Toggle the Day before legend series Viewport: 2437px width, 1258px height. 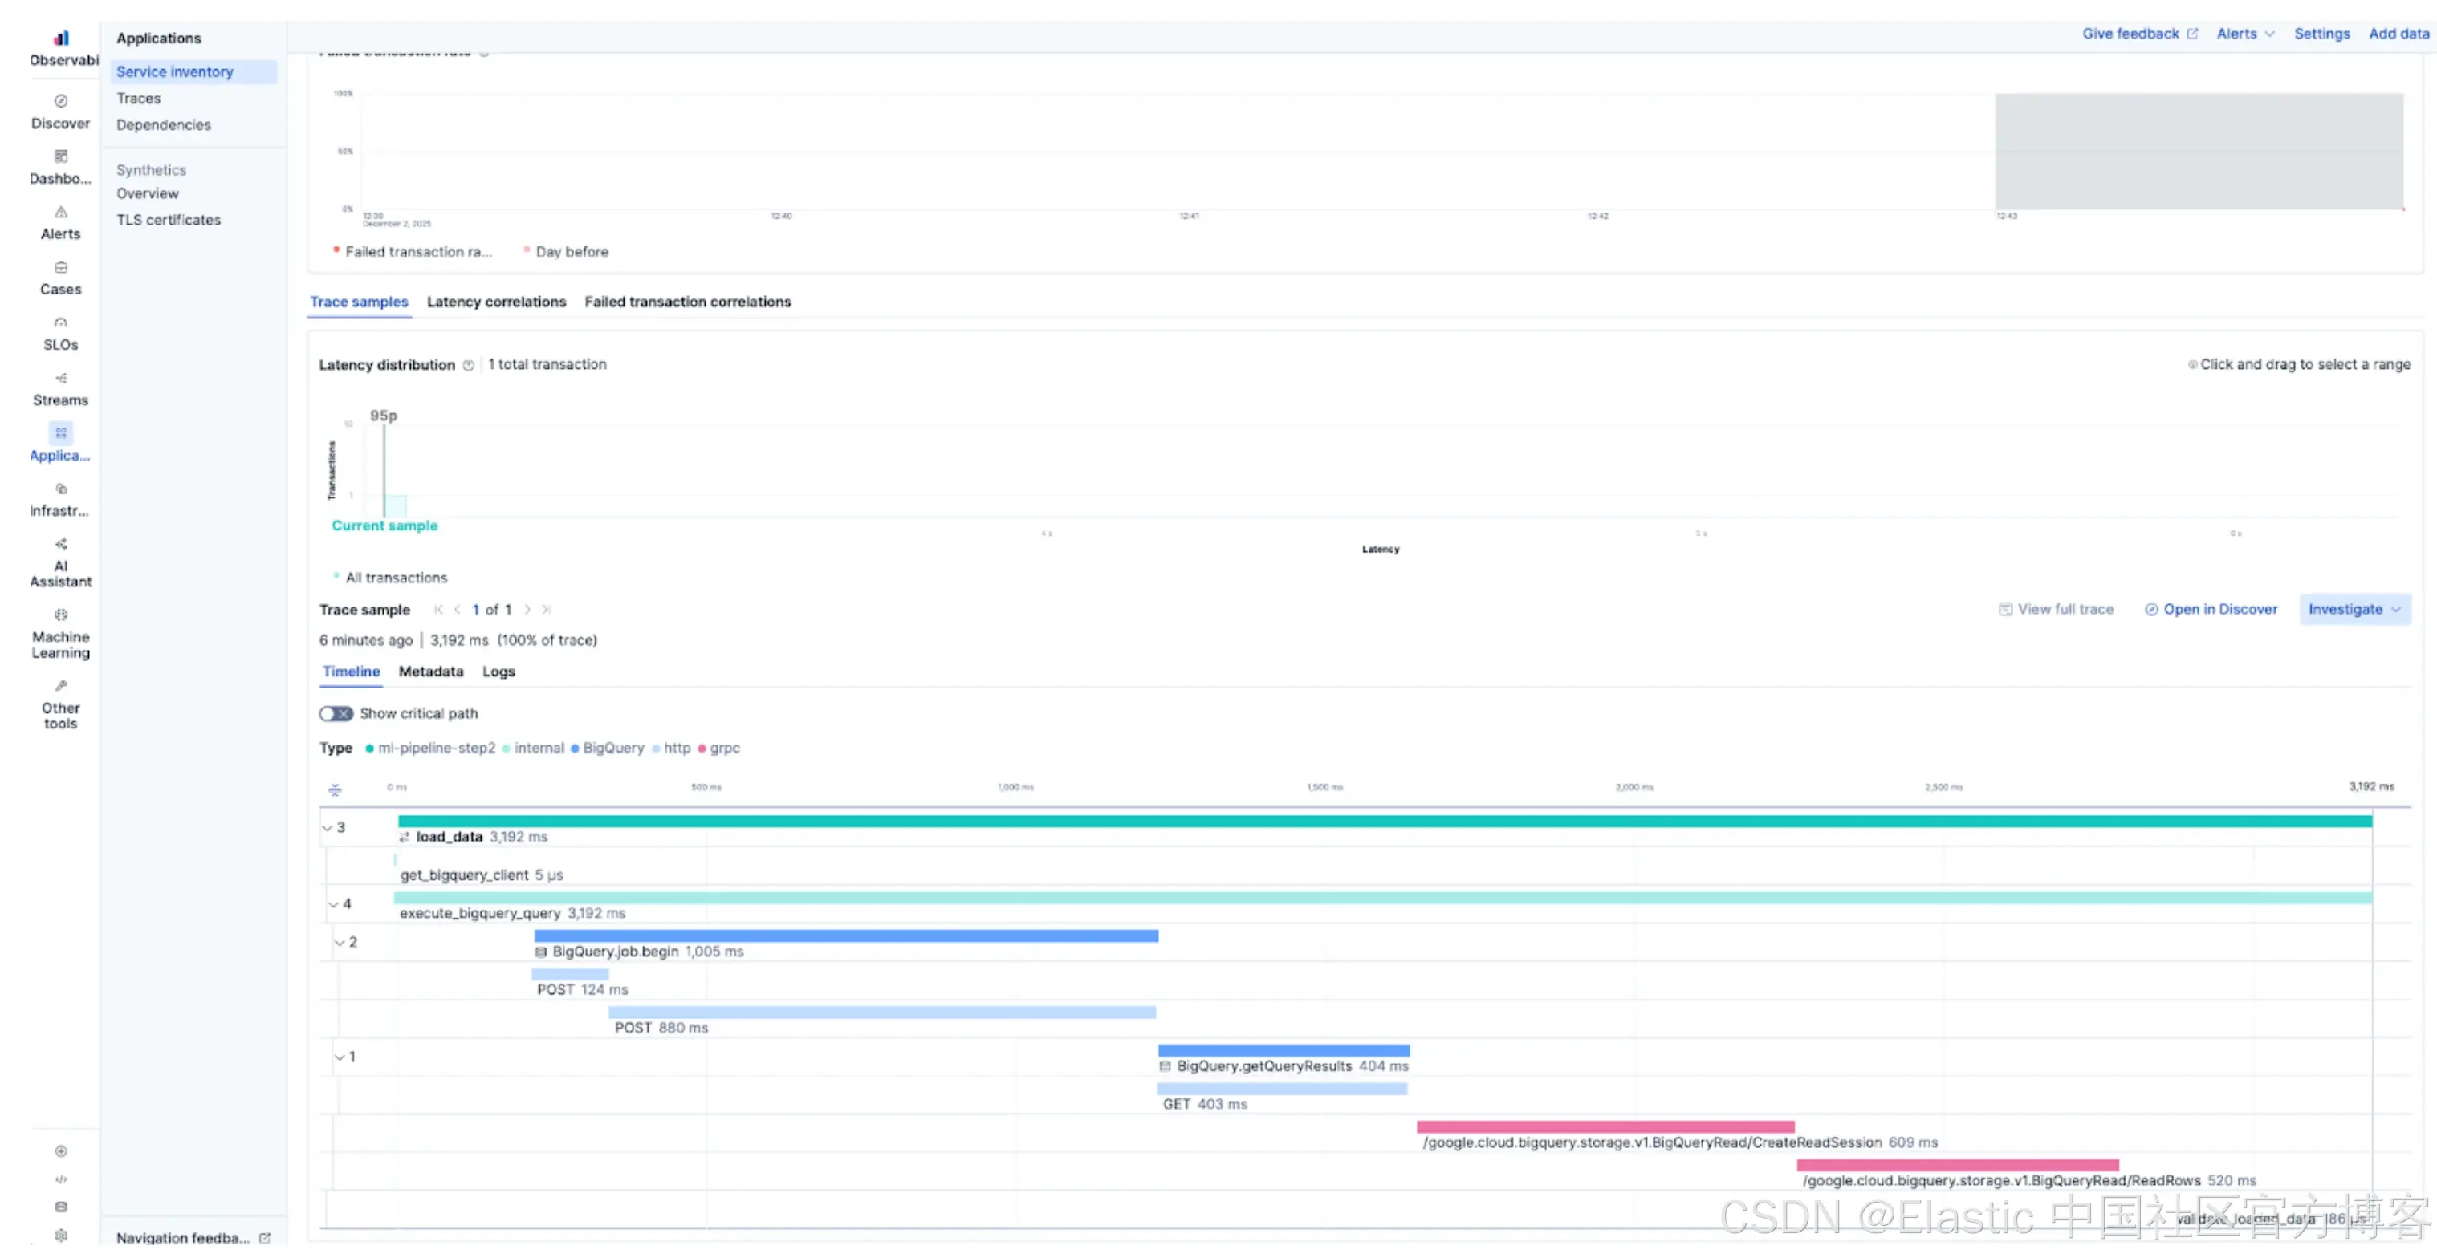(571, 252)
